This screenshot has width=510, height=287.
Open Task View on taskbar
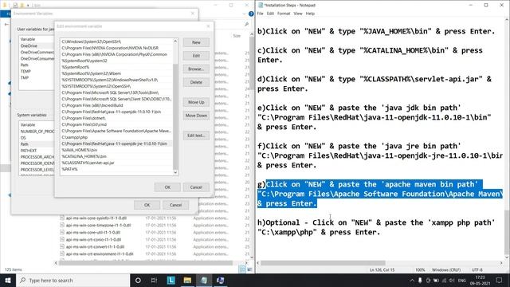click(x=154, y=280)
